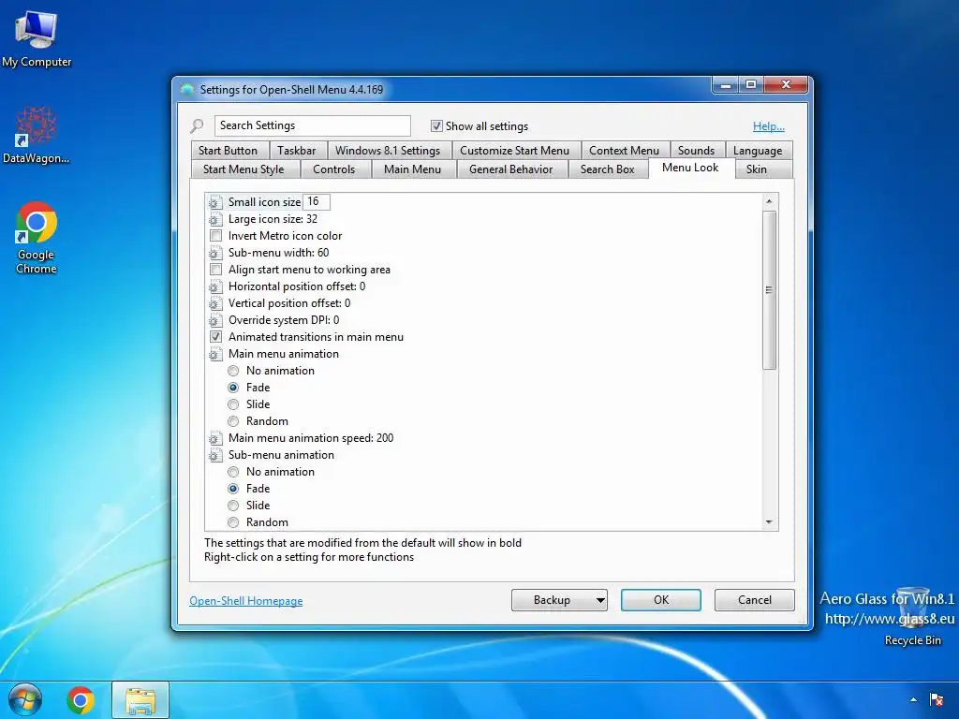The image size is (959, 719).
Task: Select Fade under Sub-menu animation
Action: (x=233, y=489)
